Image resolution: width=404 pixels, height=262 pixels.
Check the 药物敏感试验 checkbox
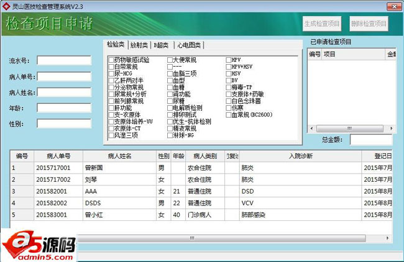(x=111, y=60)
